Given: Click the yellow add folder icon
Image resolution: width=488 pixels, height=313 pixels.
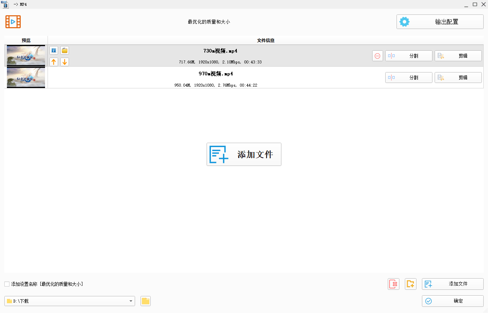Looking at the screenshot, I should click(411, 284).
